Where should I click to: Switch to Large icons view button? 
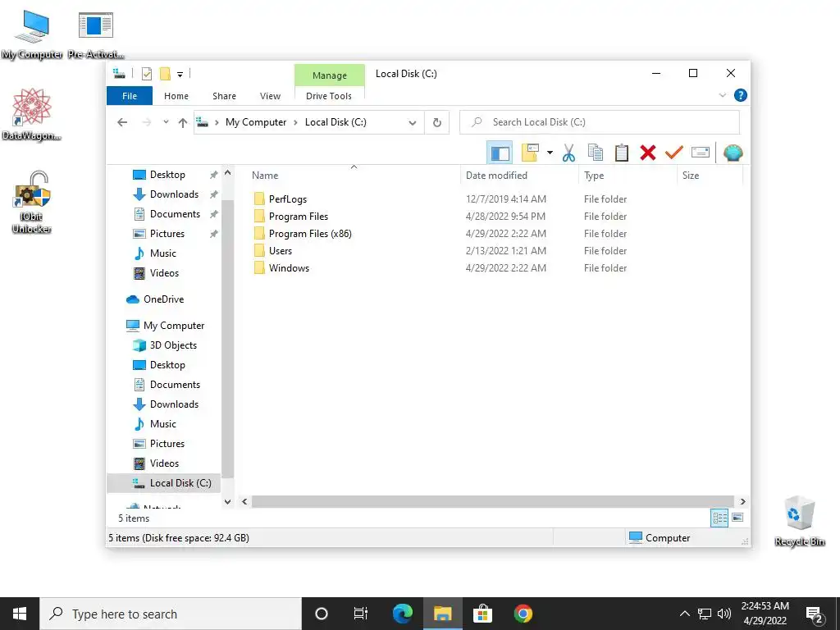pyautogui.click(x=737, y=518)
